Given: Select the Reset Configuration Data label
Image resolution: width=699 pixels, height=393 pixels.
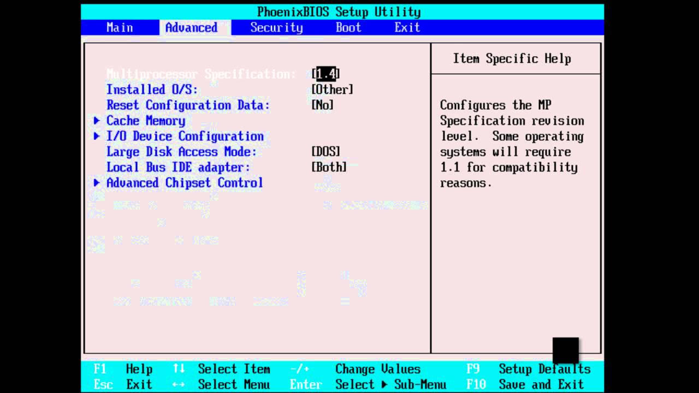Looking at the screenshot, I should [x=188, y=105].
